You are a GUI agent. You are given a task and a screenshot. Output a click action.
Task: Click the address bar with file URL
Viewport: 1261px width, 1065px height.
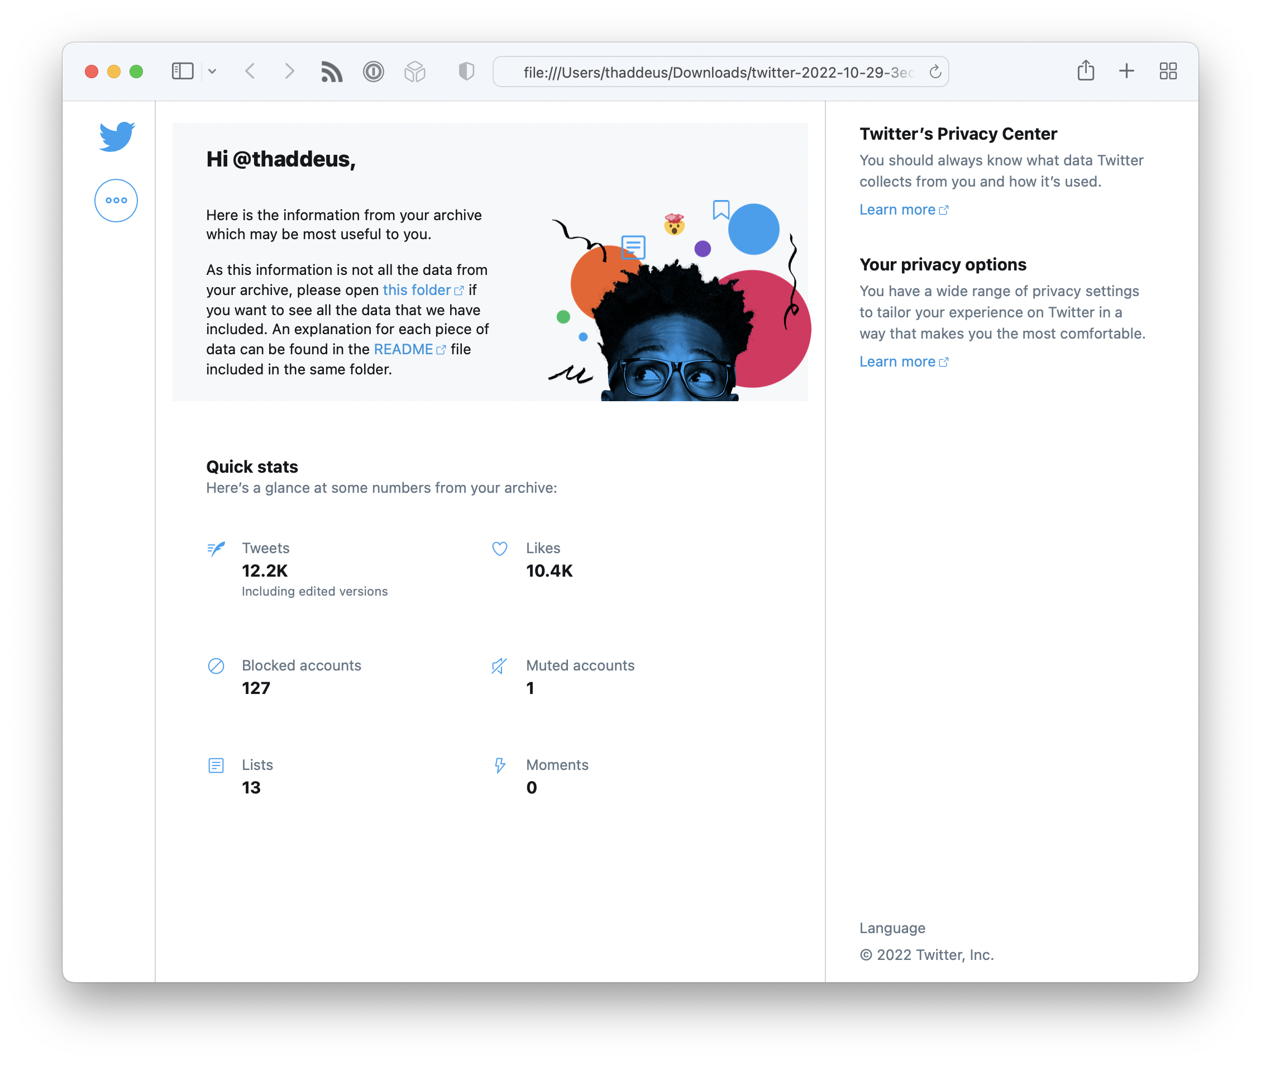tap(720, 72)
